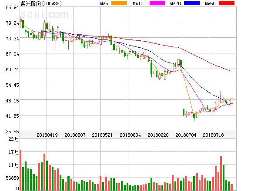
Task: Click the MA5 legend label
Action: click(x=104, y=3)
